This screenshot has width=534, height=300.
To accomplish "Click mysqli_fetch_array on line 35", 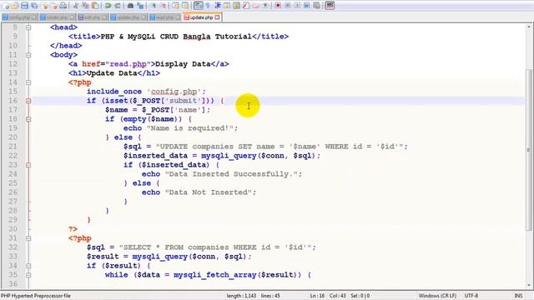I will [214, 275].
